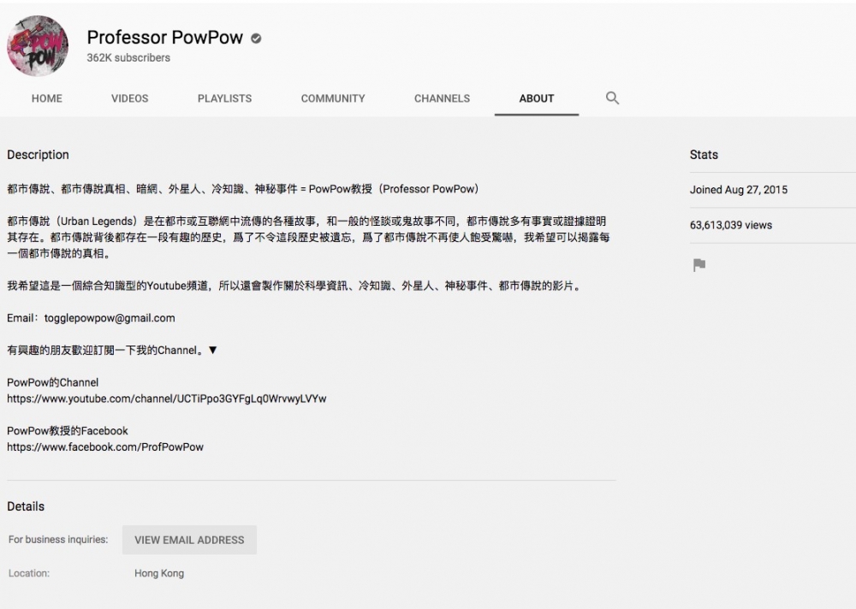Click the report user flag icon
856x609 pixels.
pos(699,265)
